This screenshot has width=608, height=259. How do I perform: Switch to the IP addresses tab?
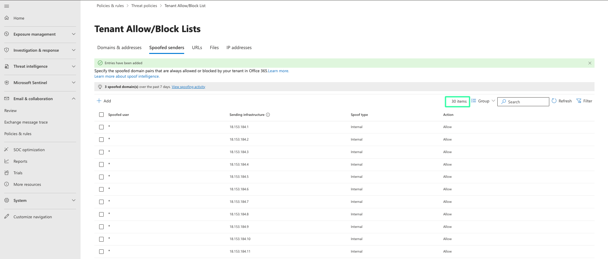tap(239, 47)
